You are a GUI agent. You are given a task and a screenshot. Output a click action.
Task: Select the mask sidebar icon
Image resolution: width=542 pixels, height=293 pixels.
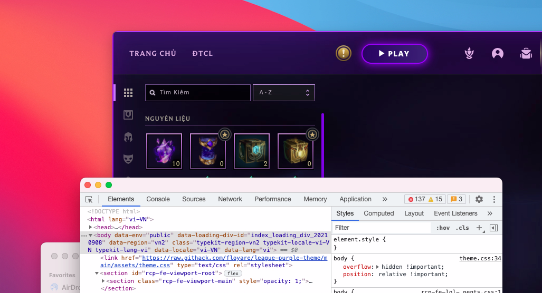click(128, 159)
